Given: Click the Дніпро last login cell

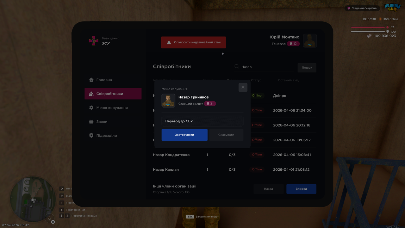Looking at the screenshot, I should point(280,96).
